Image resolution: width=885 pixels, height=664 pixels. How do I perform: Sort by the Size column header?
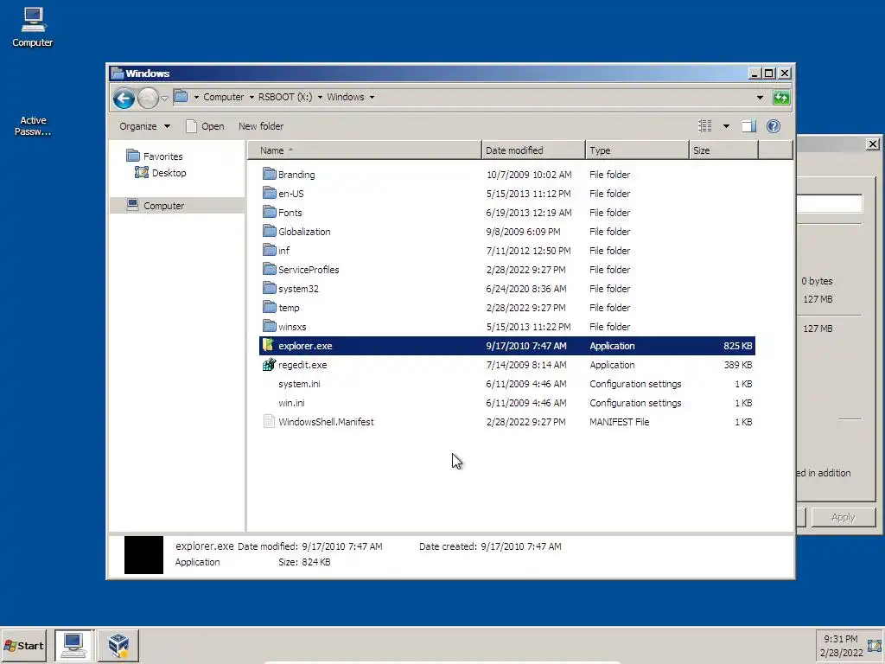coord(723,150)
